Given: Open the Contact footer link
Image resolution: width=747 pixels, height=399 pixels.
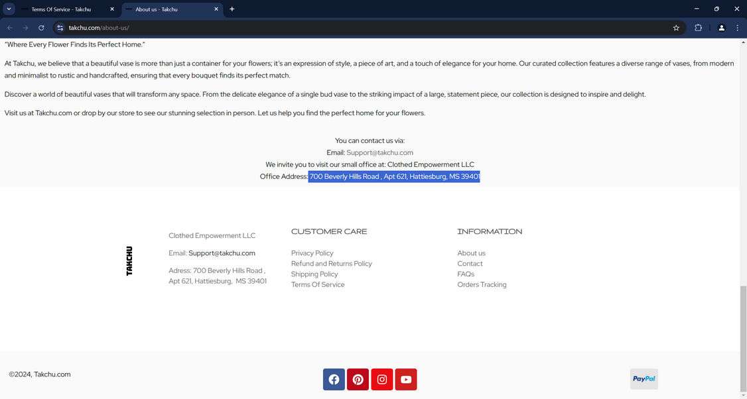Looking at the screenshot, I should (x=470, y=264).
